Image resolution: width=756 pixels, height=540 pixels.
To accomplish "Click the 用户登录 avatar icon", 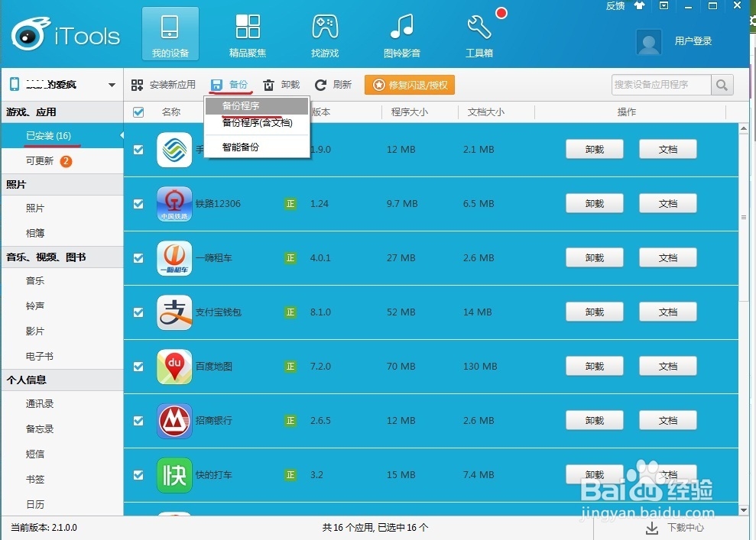I will [x=648, y=43].
